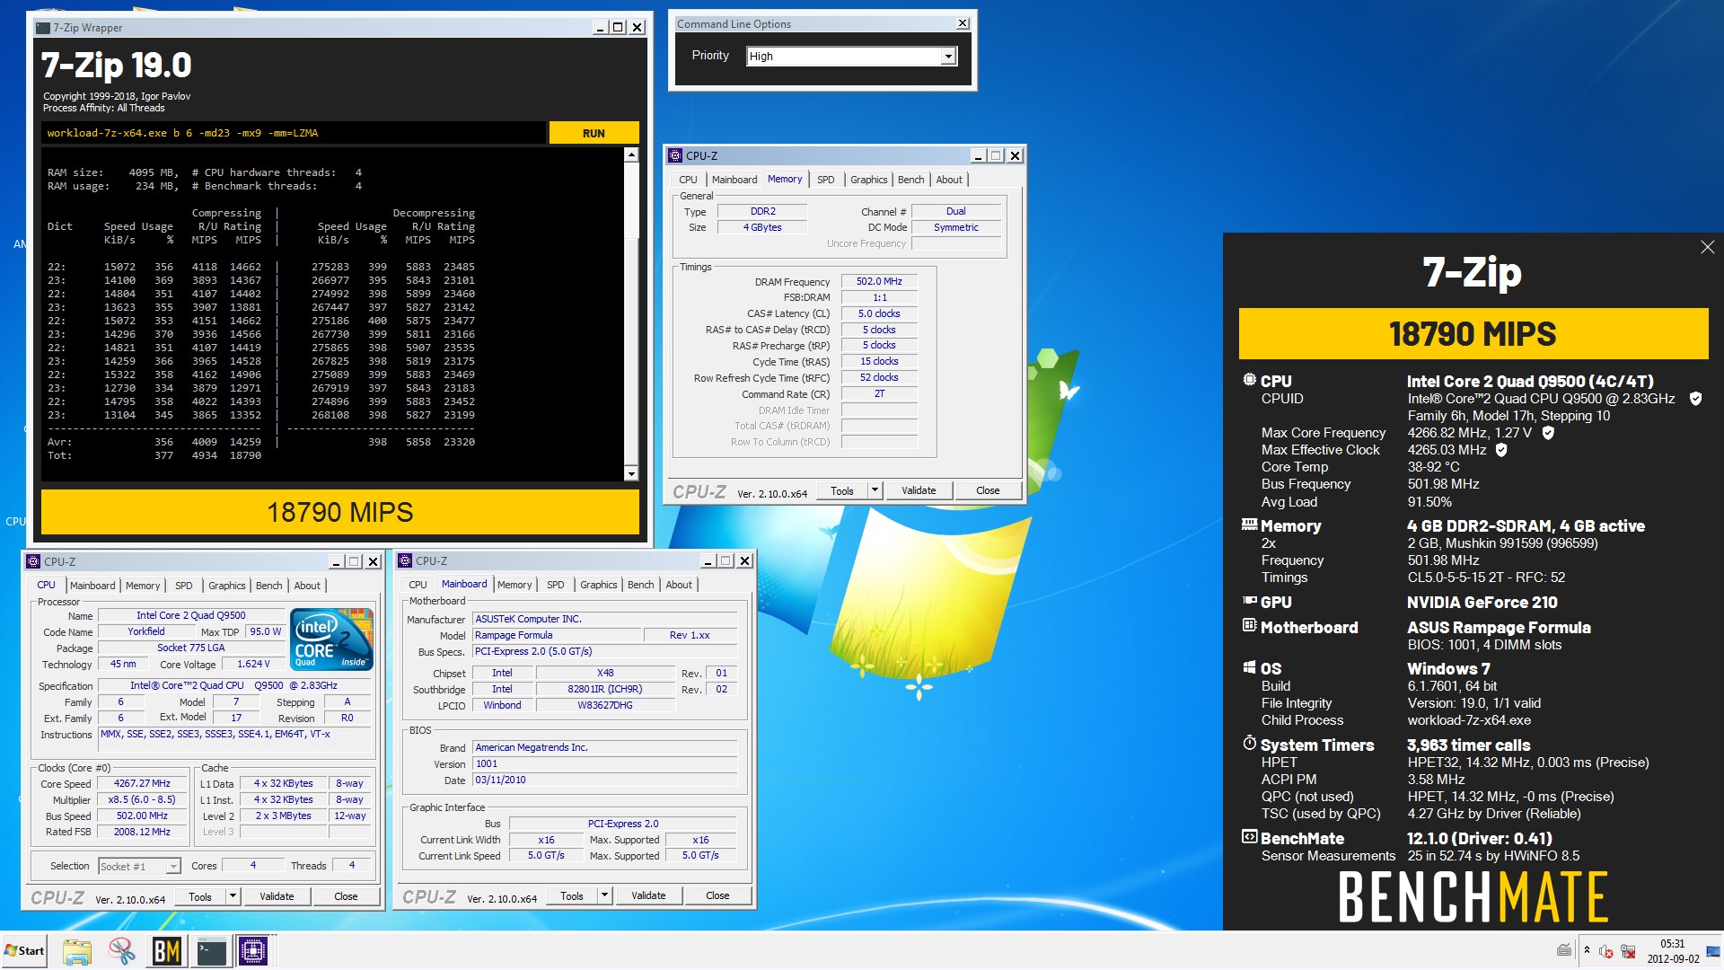
Task: Click Validate in the CPU-Z Memory window
Action: click(x=919, y=490)
